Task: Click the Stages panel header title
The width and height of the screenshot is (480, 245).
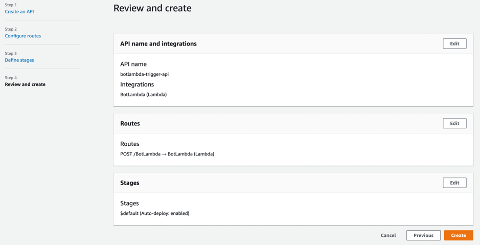Action: click(130, 183)
